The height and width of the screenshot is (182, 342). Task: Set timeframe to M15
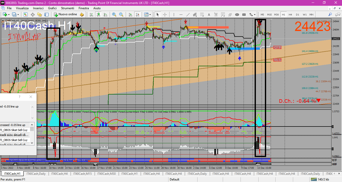[x=269, y=14]
